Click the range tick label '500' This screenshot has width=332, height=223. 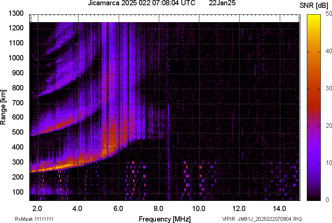[x=18, y=132]
